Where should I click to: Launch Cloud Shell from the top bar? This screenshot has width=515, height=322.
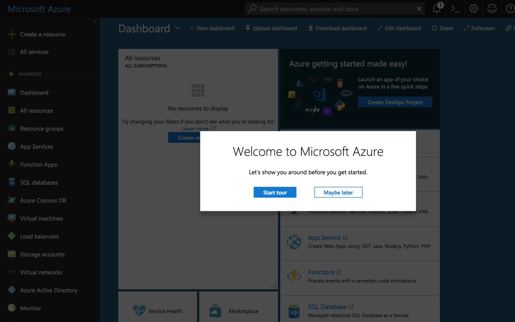click(x=455, y=9)
